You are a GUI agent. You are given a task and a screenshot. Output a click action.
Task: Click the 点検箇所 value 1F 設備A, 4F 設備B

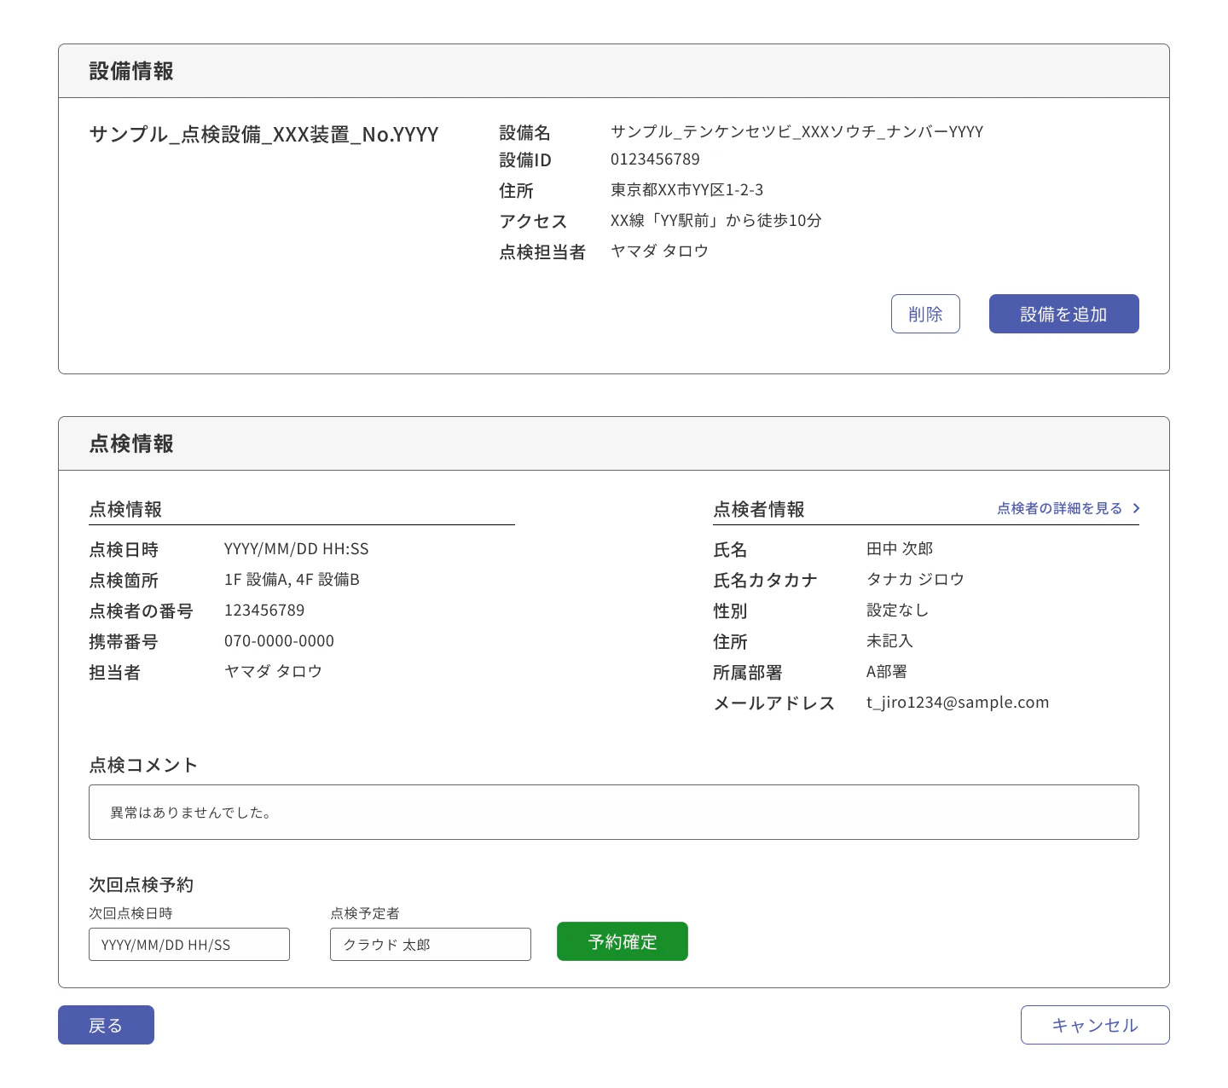click(x=292, y=579)
